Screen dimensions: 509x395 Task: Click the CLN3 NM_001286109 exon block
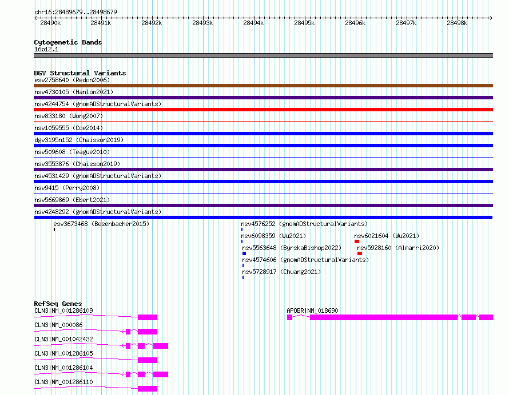148,317
